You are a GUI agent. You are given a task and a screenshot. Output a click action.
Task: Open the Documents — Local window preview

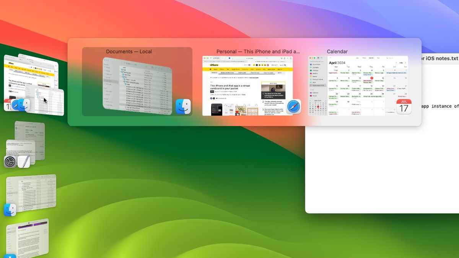coord(137,86)
